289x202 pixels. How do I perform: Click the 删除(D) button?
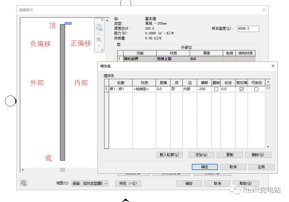pos(258,155)
